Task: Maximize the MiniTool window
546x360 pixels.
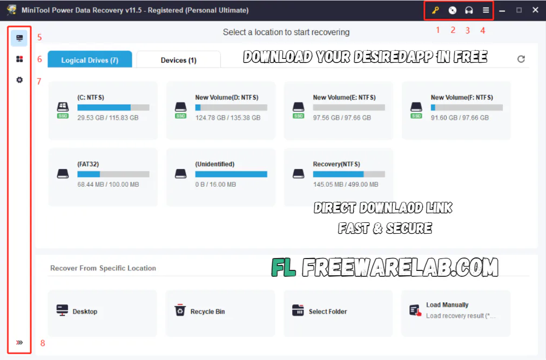Action: pyautogui.click(x=519, y=10)
